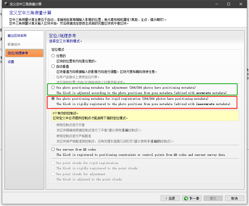249x206 pixels.
Task: Maximize the dialog window
Action: coord(229,4)
